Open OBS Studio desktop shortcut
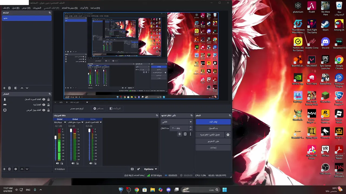Viewport: 346px width, 194px height. tap(325, 169)
